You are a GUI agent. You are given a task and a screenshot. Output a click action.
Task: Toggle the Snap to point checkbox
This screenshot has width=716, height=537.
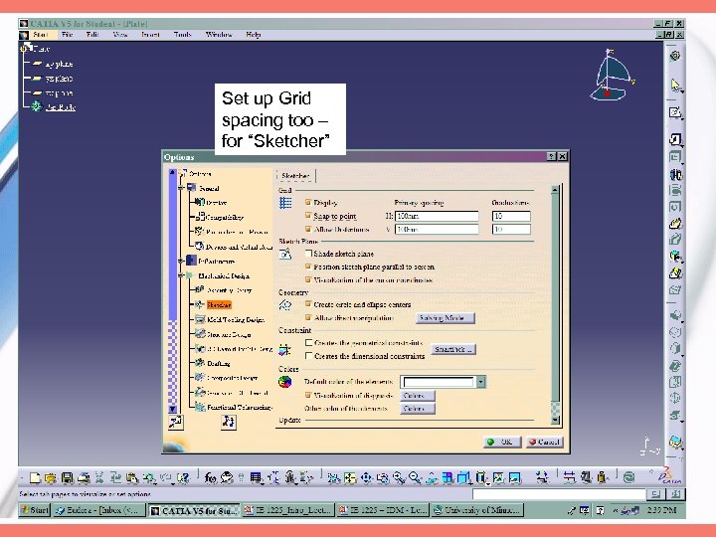click(x=308, y=216)
